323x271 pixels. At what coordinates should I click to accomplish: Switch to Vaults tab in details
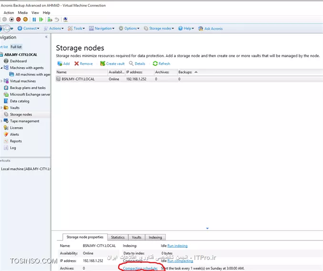click(x=137, y=238)
